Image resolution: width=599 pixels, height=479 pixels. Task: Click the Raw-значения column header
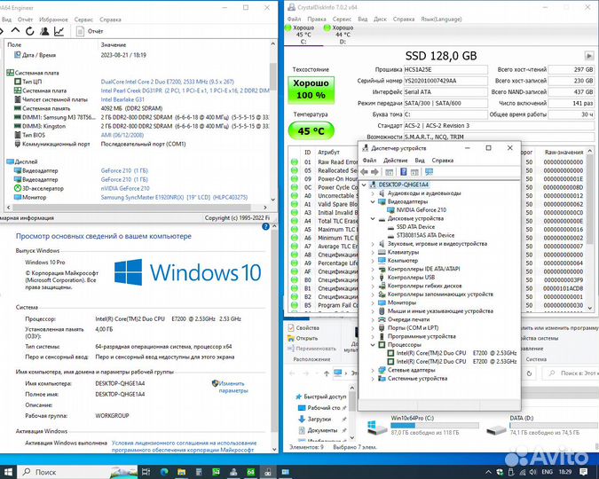tap(564, 152)
